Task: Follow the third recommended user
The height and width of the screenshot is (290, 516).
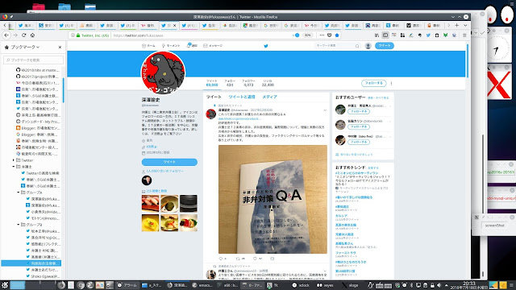Action: click(359, 142)
